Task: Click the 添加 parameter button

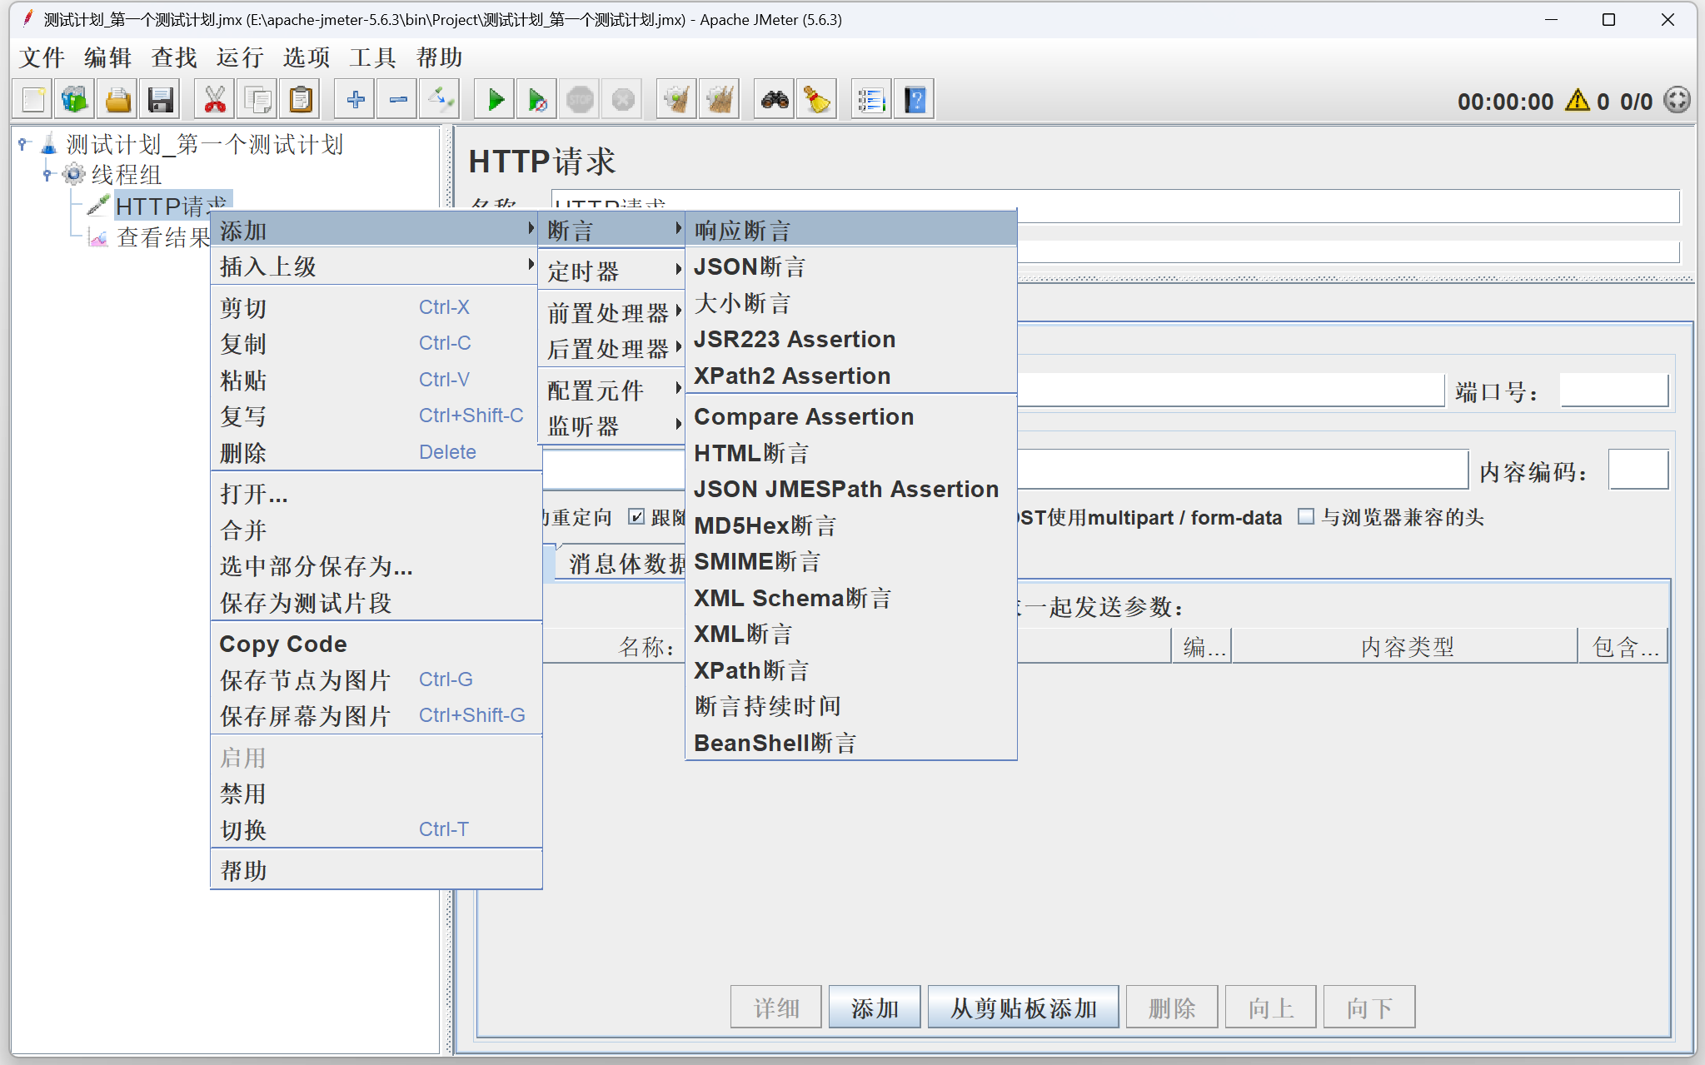Action: pyautogui.click(x=875, y=1008)
